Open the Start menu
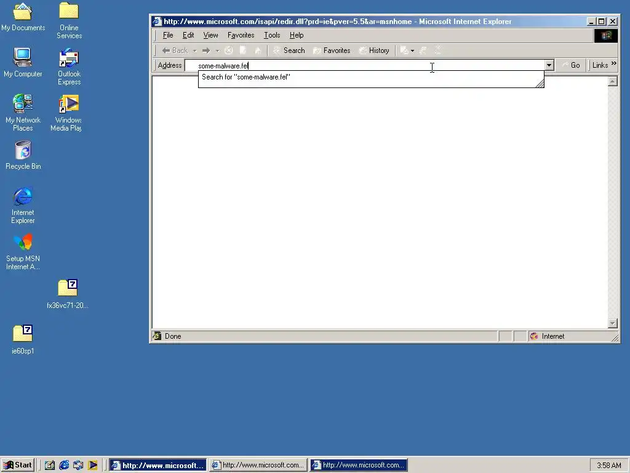Image resolution: width=630 pixels, height=473 pixels. (18, 465)
